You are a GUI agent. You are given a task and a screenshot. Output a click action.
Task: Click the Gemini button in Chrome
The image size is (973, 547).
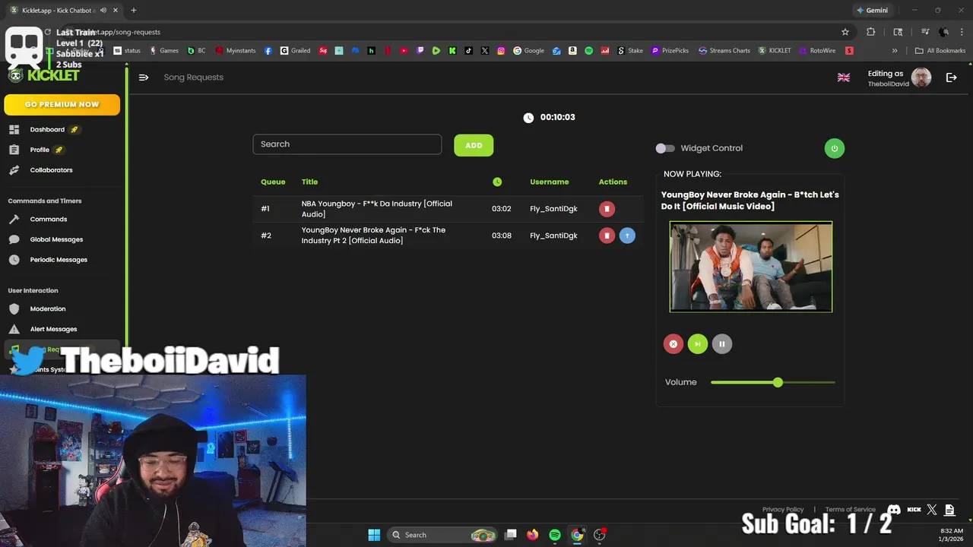coord(872,11)
